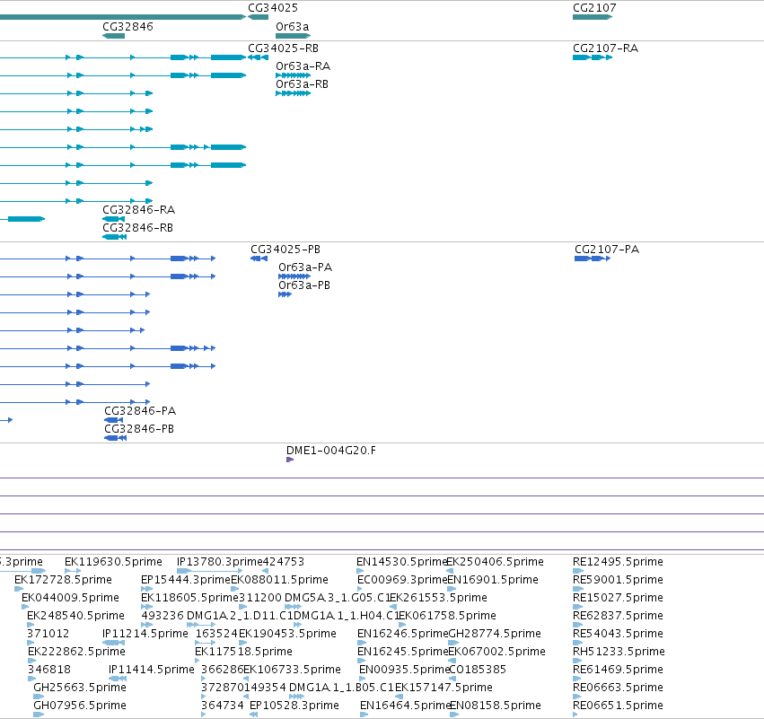Click EST EK172728.5prime
The width and height of the screenshot is (764, 719).
[63, 580]
